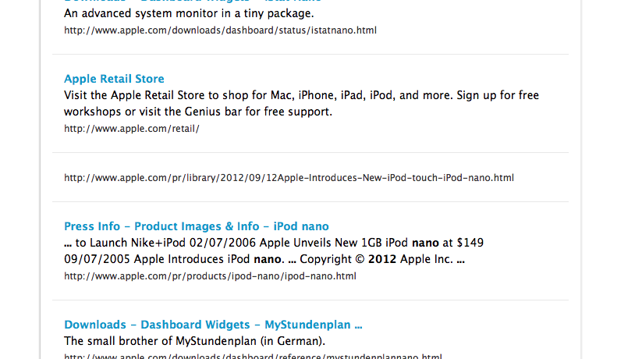The height and width of the screenshot is (359, 635).
Task: Click the '$149' price text
Action: pyautogui.click(x=470, y=243)
